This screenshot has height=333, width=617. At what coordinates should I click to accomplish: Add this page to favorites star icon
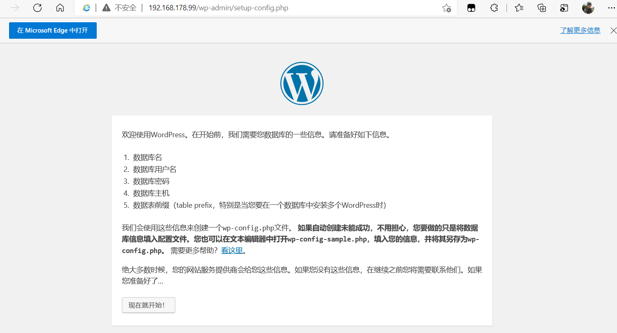[447, 8]
